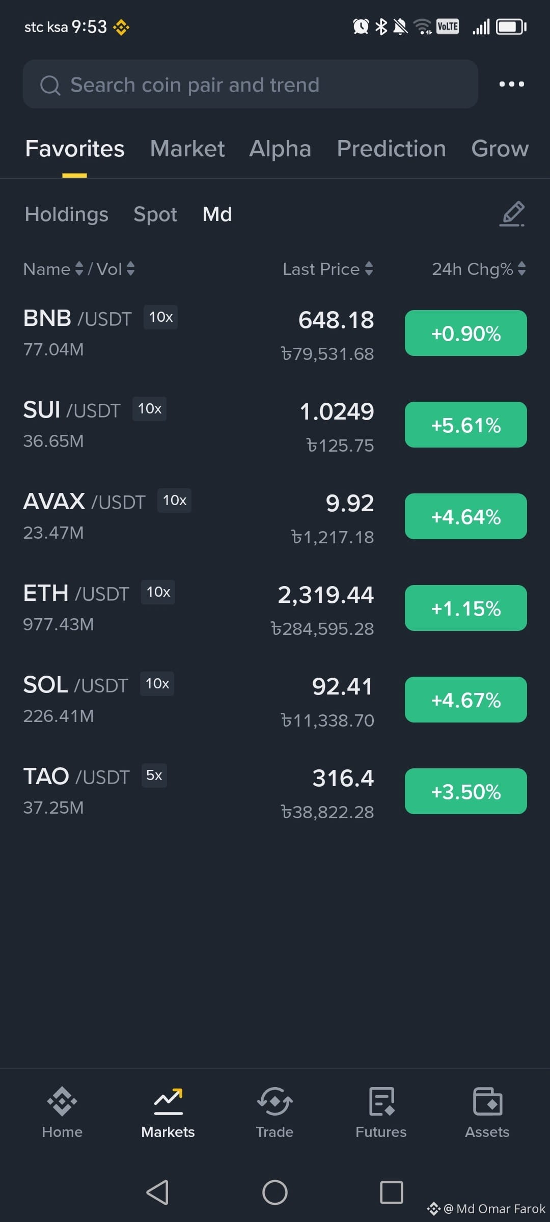Viewport: 550px width, 1222px height.
Task: Switch to the Market tab
Action: [x=187, y=149]
